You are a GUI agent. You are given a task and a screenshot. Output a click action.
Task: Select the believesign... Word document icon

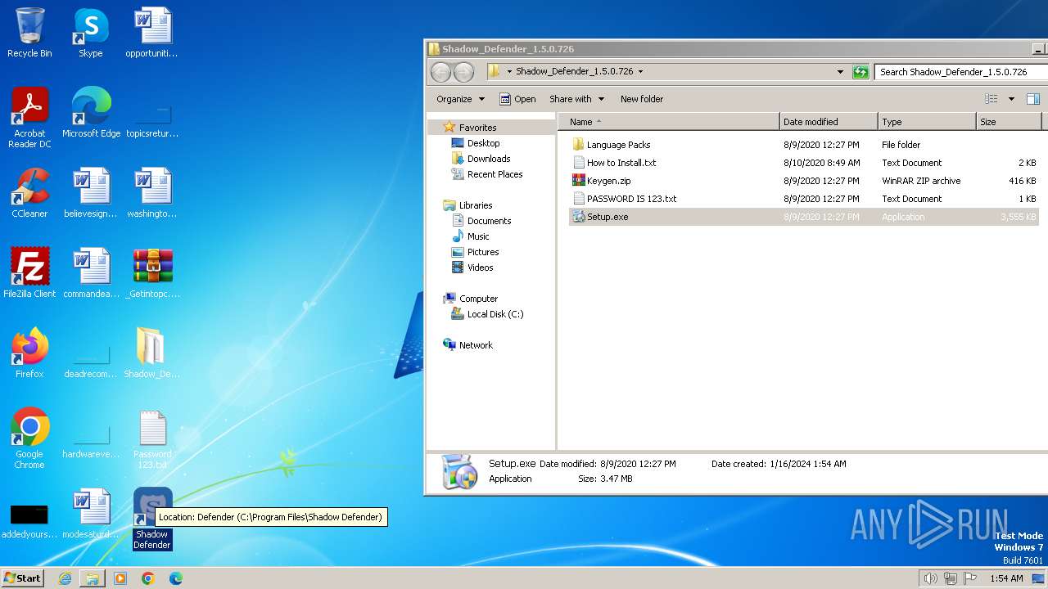tap(91, 193)
